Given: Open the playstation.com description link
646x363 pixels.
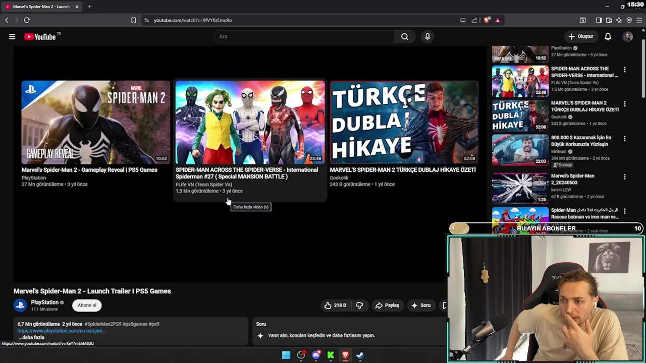Looking at the screenshot, I should click(x=61, y=331).
